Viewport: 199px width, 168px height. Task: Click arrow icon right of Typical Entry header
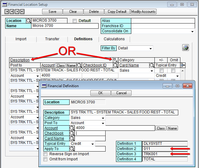click(183, 65)
